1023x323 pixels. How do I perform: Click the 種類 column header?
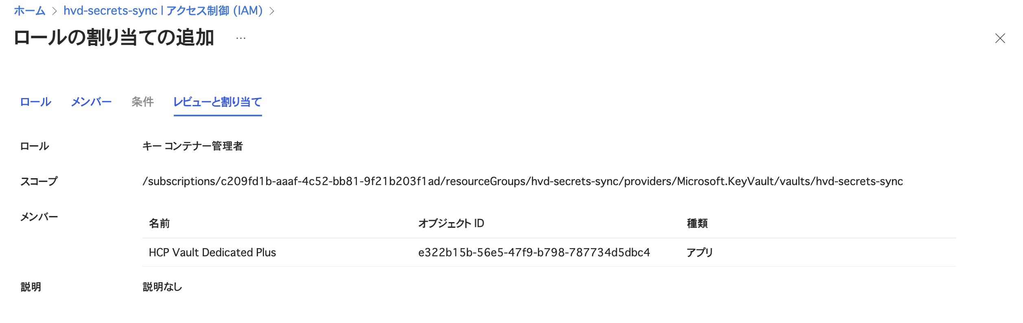697,223
